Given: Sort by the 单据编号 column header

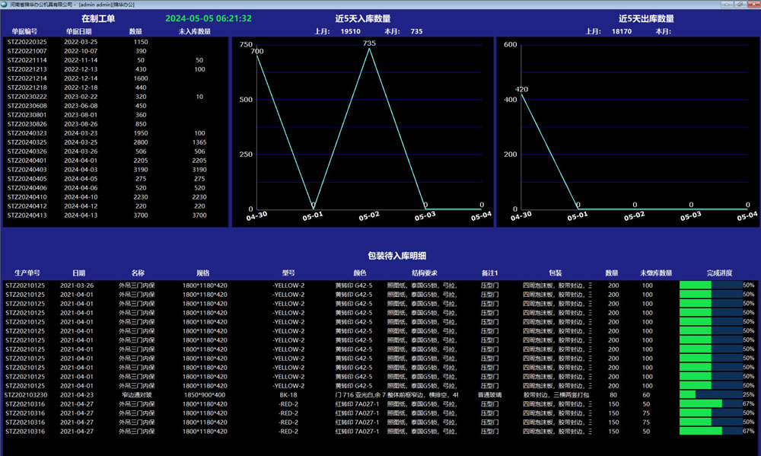Looking at the screenshot, I should point(29,31).
